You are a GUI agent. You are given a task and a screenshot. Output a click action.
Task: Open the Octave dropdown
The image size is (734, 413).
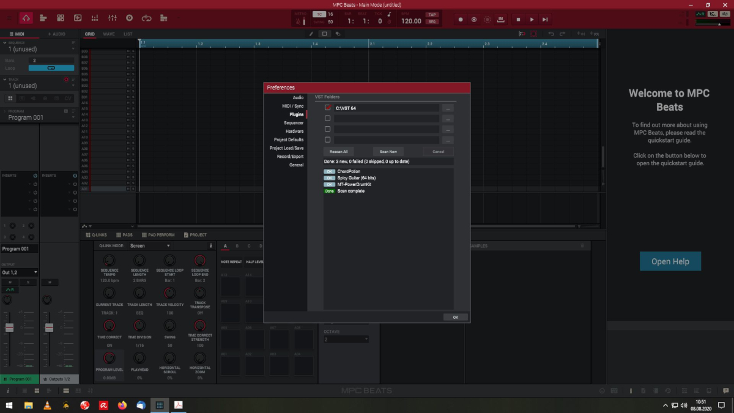pos(346,340)
